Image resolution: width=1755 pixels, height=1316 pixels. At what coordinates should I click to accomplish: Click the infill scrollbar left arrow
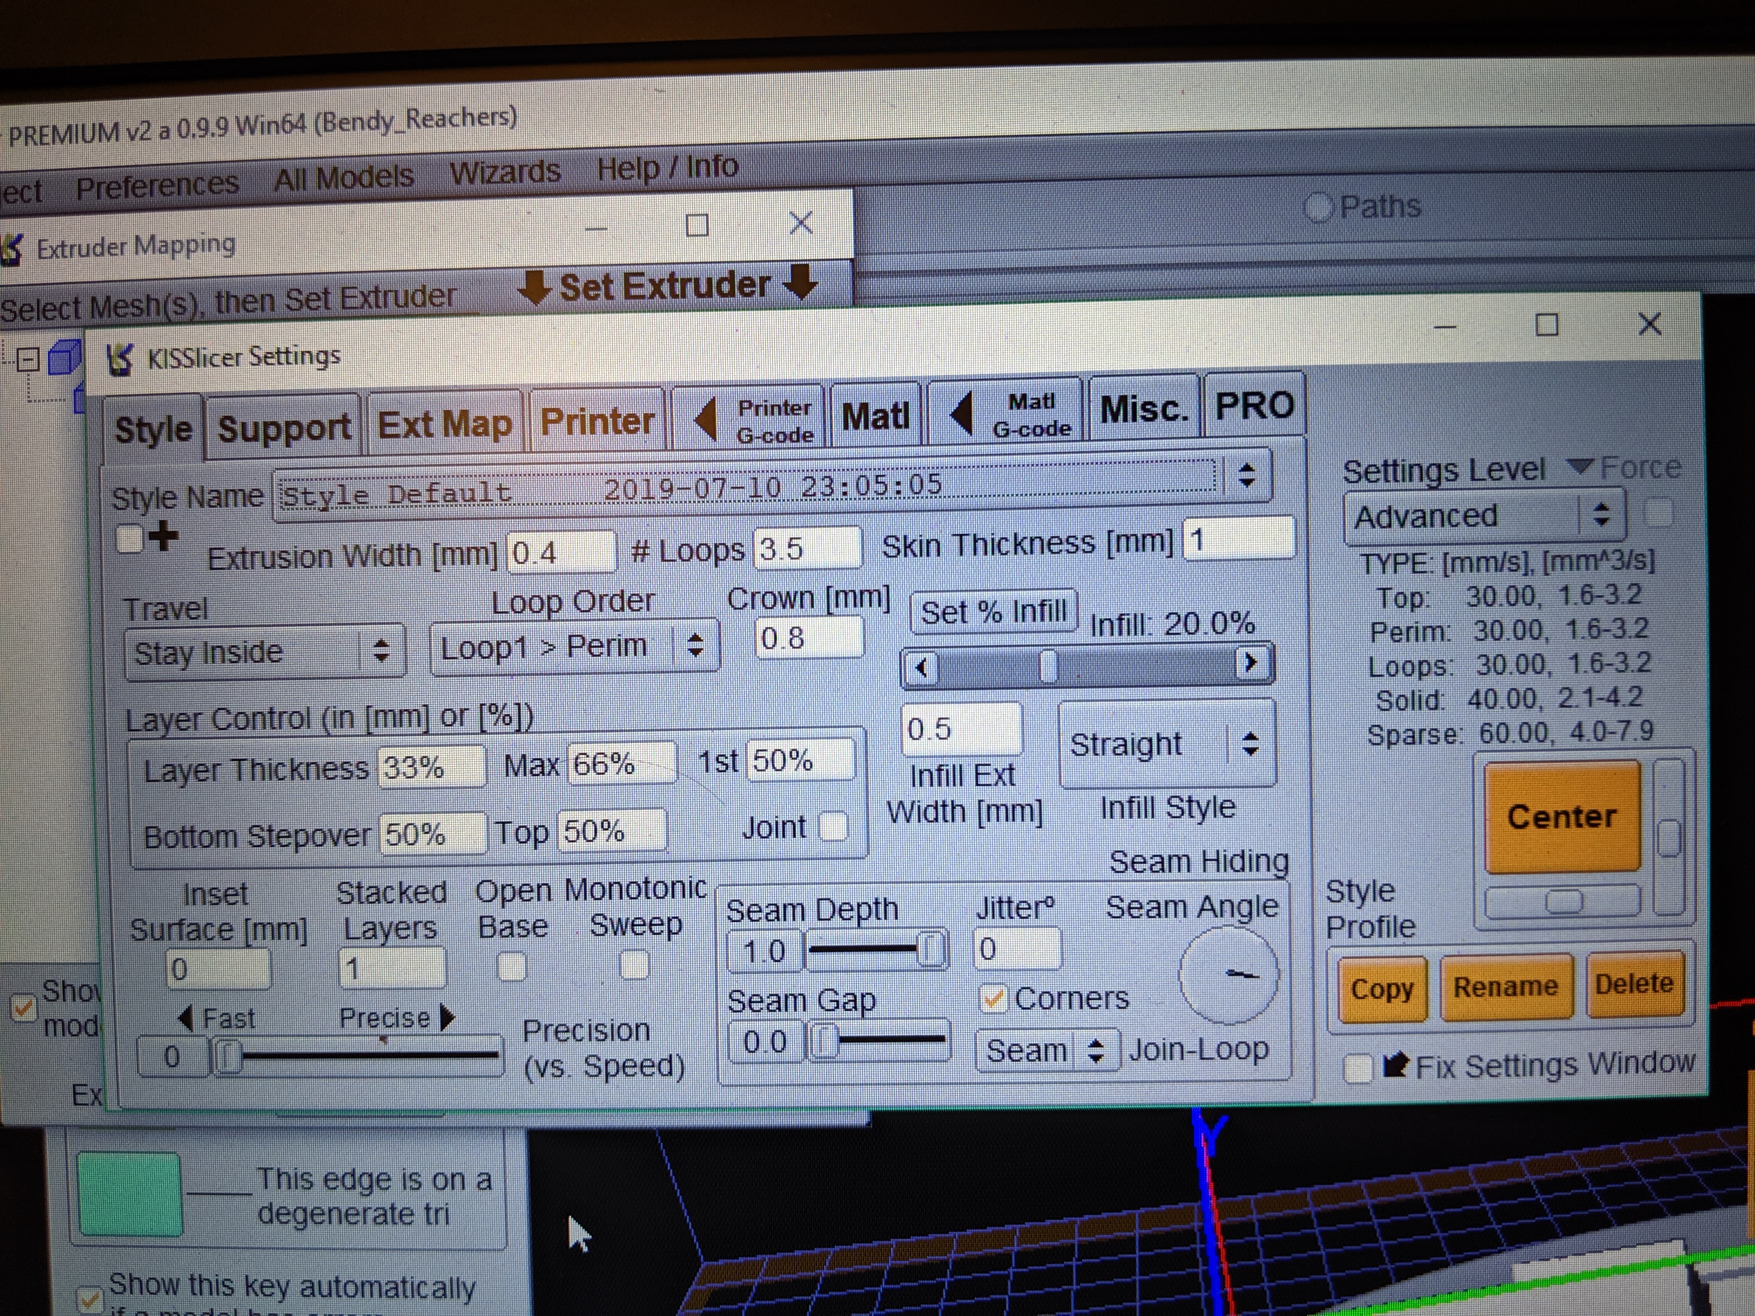tap(921, 667)
